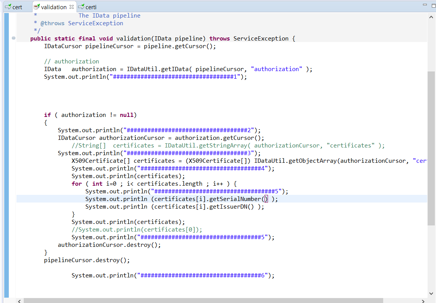Click the validation tab's service icon

(x=37, y=7)
